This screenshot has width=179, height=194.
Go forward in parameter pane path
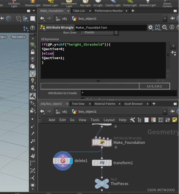point(49,19)
